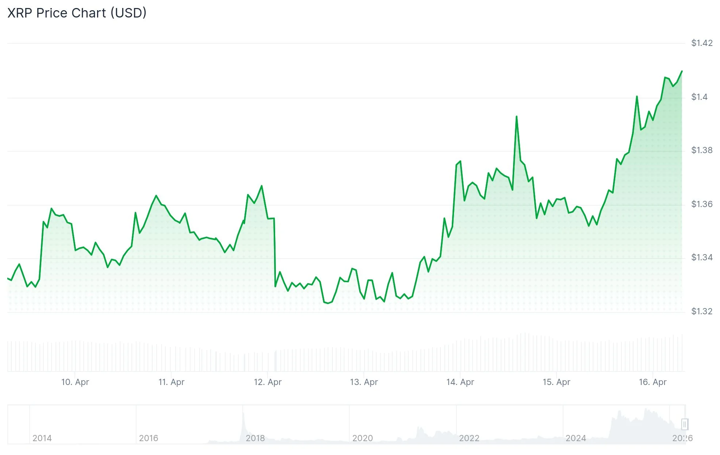Click the $1.34 price axis label
The height and width of the screenshot is (455, 720).
pos(702,257)
